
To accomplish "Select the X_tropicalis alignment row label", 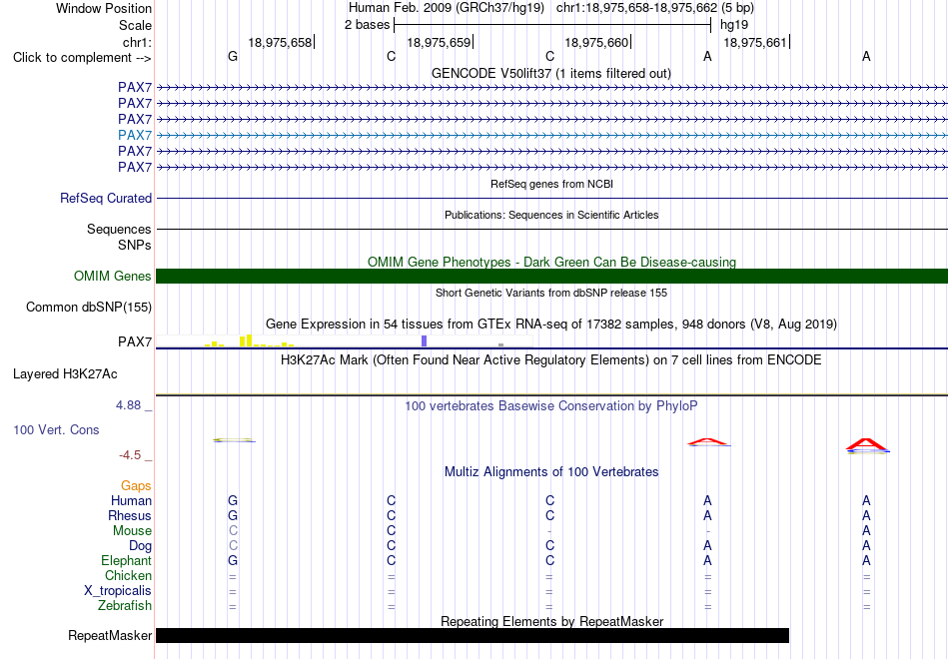I will pyautogui.click(x=118, y=591).
